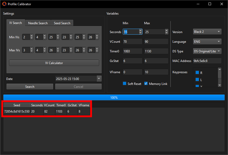The height and width of the screenshot is (155, 228).
Task: Click the Timer0 Max field showing 1130
Action: (x=156, y=51)
